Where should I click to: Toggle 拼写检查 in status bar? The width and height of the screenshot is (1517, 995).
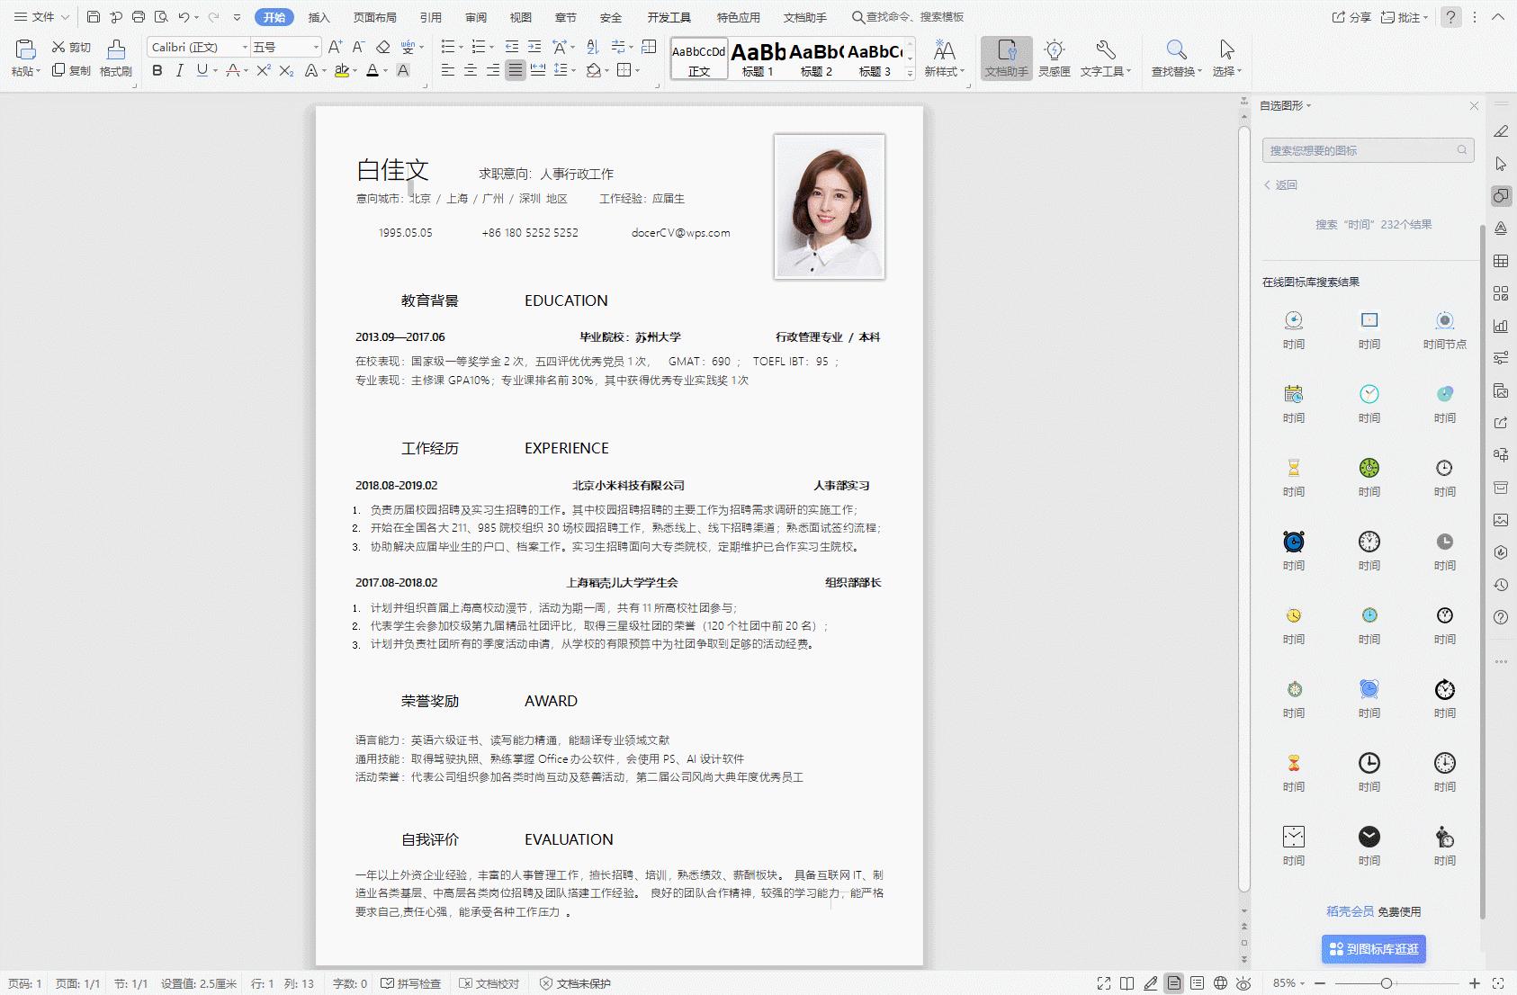(x=411, y=983)
